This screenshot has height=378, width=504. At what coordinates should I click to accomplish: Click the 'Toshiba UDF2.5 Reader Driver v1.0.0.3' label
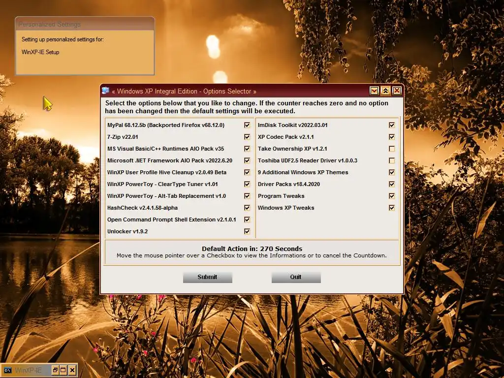(307, 160)
